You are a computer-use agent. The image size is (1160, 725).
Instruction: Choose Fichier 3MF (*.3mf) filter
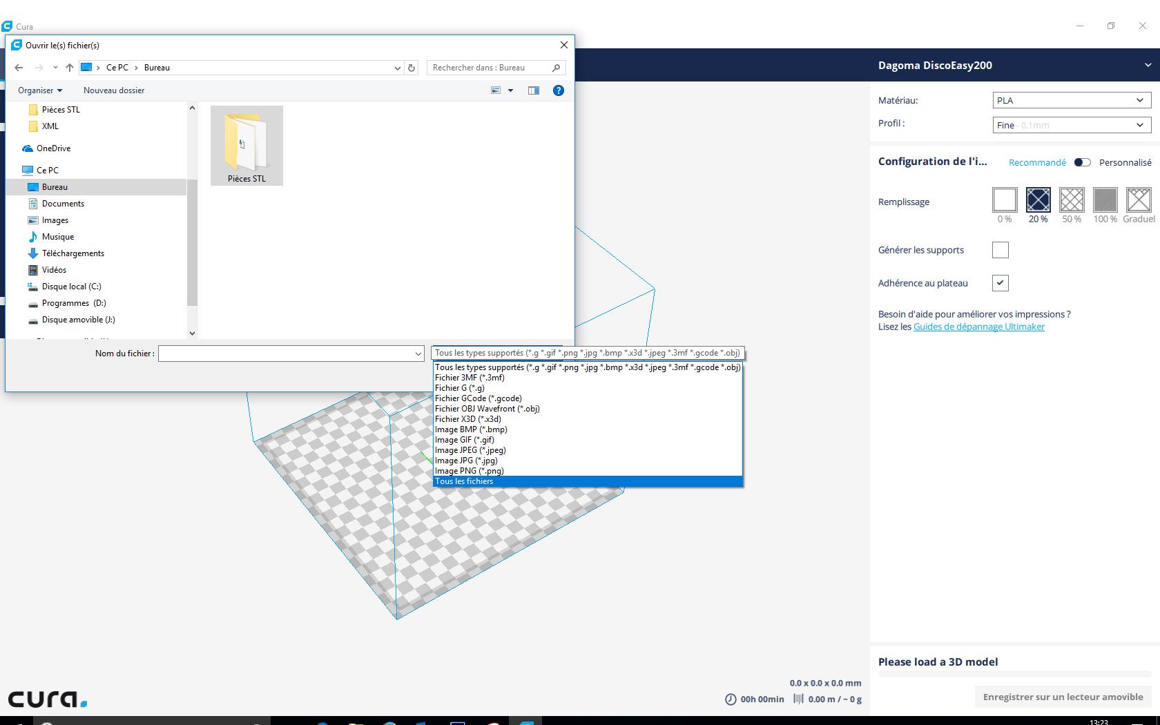pyautogui.click(x=588, y=378)
